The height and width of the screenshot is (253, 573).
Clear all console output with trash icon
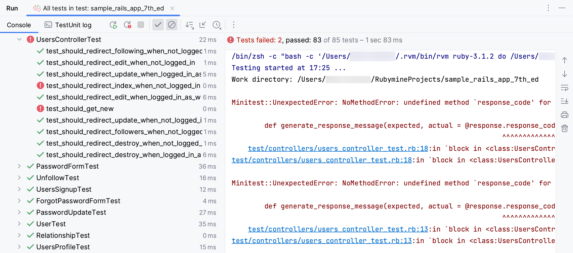coord(564,129)
